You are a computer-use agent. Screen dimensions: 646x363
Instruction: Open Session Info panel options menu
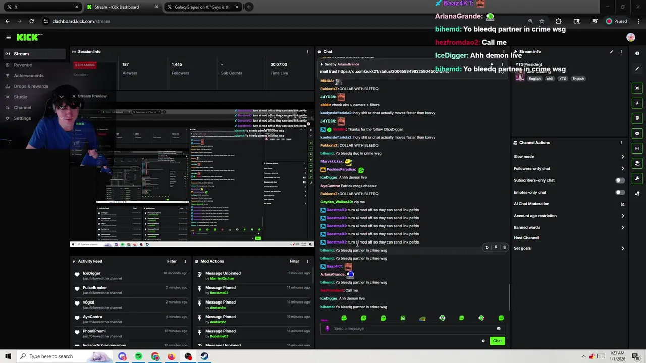(x=307, y=52)
